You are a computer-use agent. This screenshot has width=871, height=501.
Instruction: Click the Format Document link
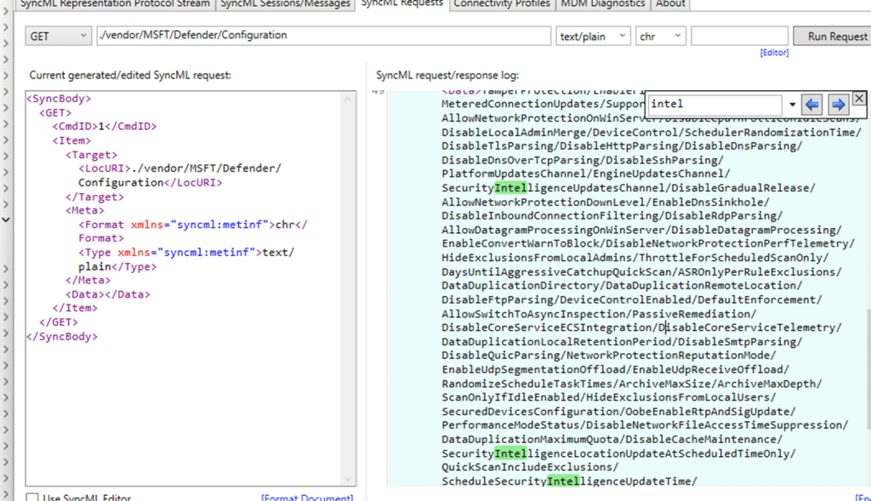306,498
